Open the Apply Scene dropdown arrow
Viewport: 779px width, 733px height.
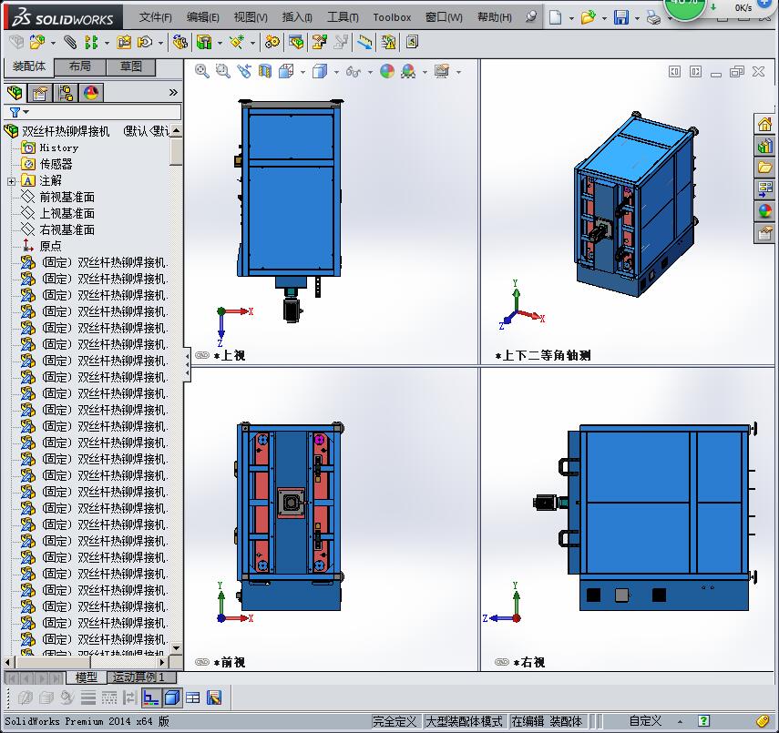pos(425,73)
